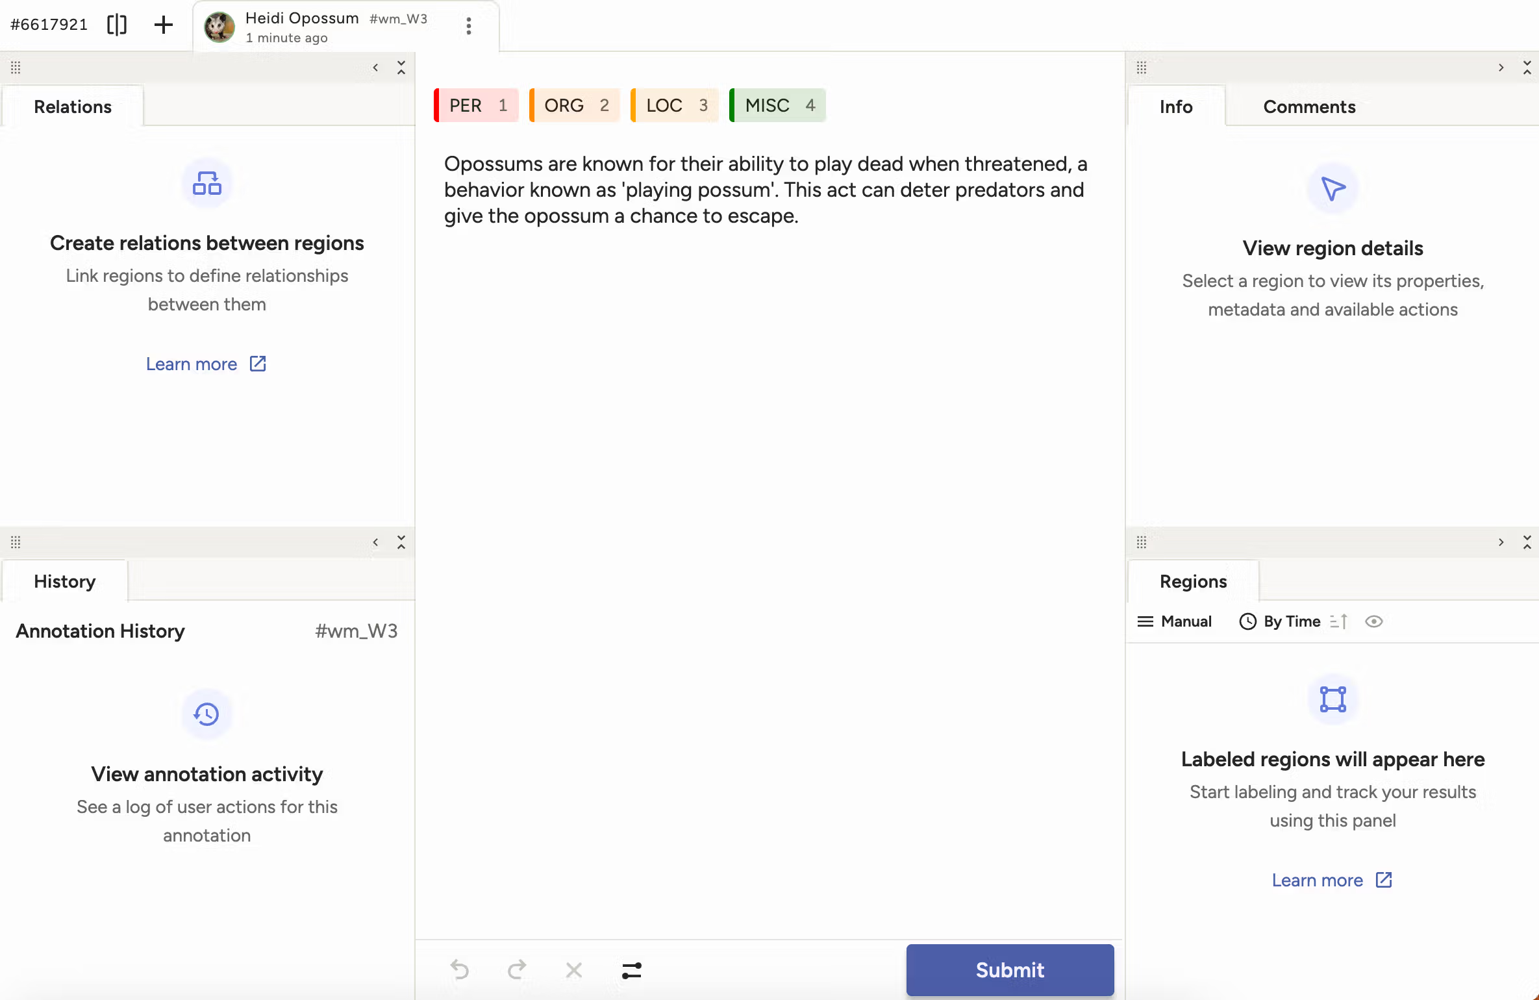1539x1000 pixels.
Task: Collapse the Relations panel with chevron arrow
Action: [x=375, y=68]
